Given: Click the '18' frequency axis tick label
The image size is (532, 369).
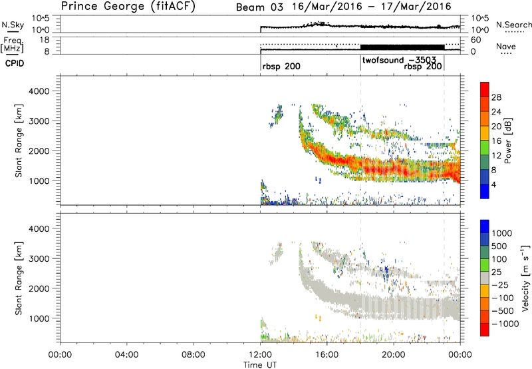Looking at the screenshot, I should (45, 40).
